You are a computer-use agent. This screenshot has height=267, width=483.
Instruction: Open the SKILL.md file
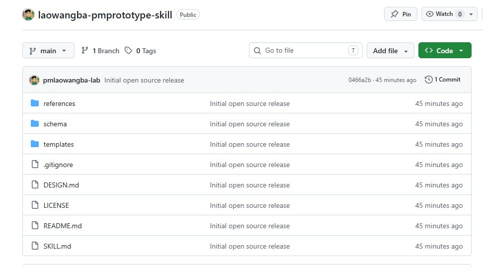pyautogui.click(x=57, y=246)
